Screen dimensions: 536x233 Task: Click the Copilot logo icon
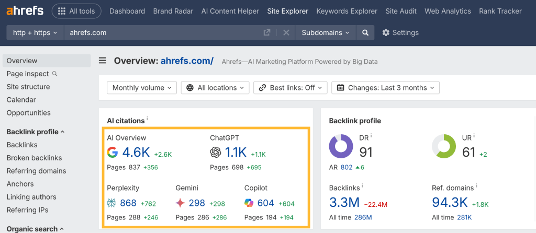[249, 203]
